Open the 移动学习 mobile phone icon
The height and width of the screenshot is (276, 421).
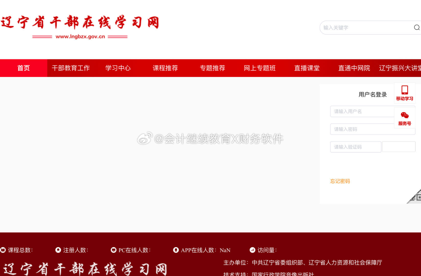coord(405,93)
